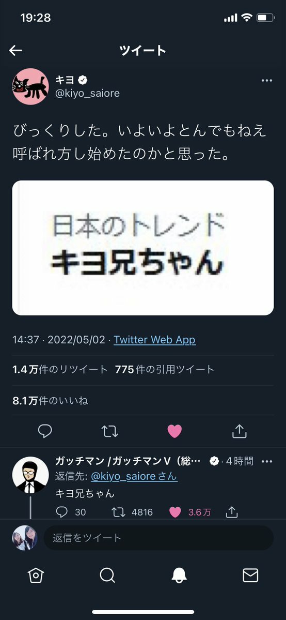Tap the back arrow icon
This screenshot has width=286, height=620.
coord(15,50)
